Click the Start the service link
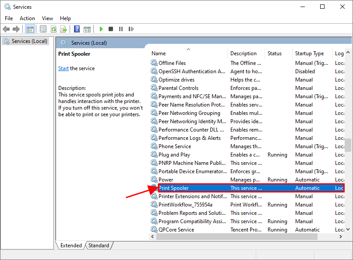The height and width of the screenshot is (260, 353). point(64,68)
